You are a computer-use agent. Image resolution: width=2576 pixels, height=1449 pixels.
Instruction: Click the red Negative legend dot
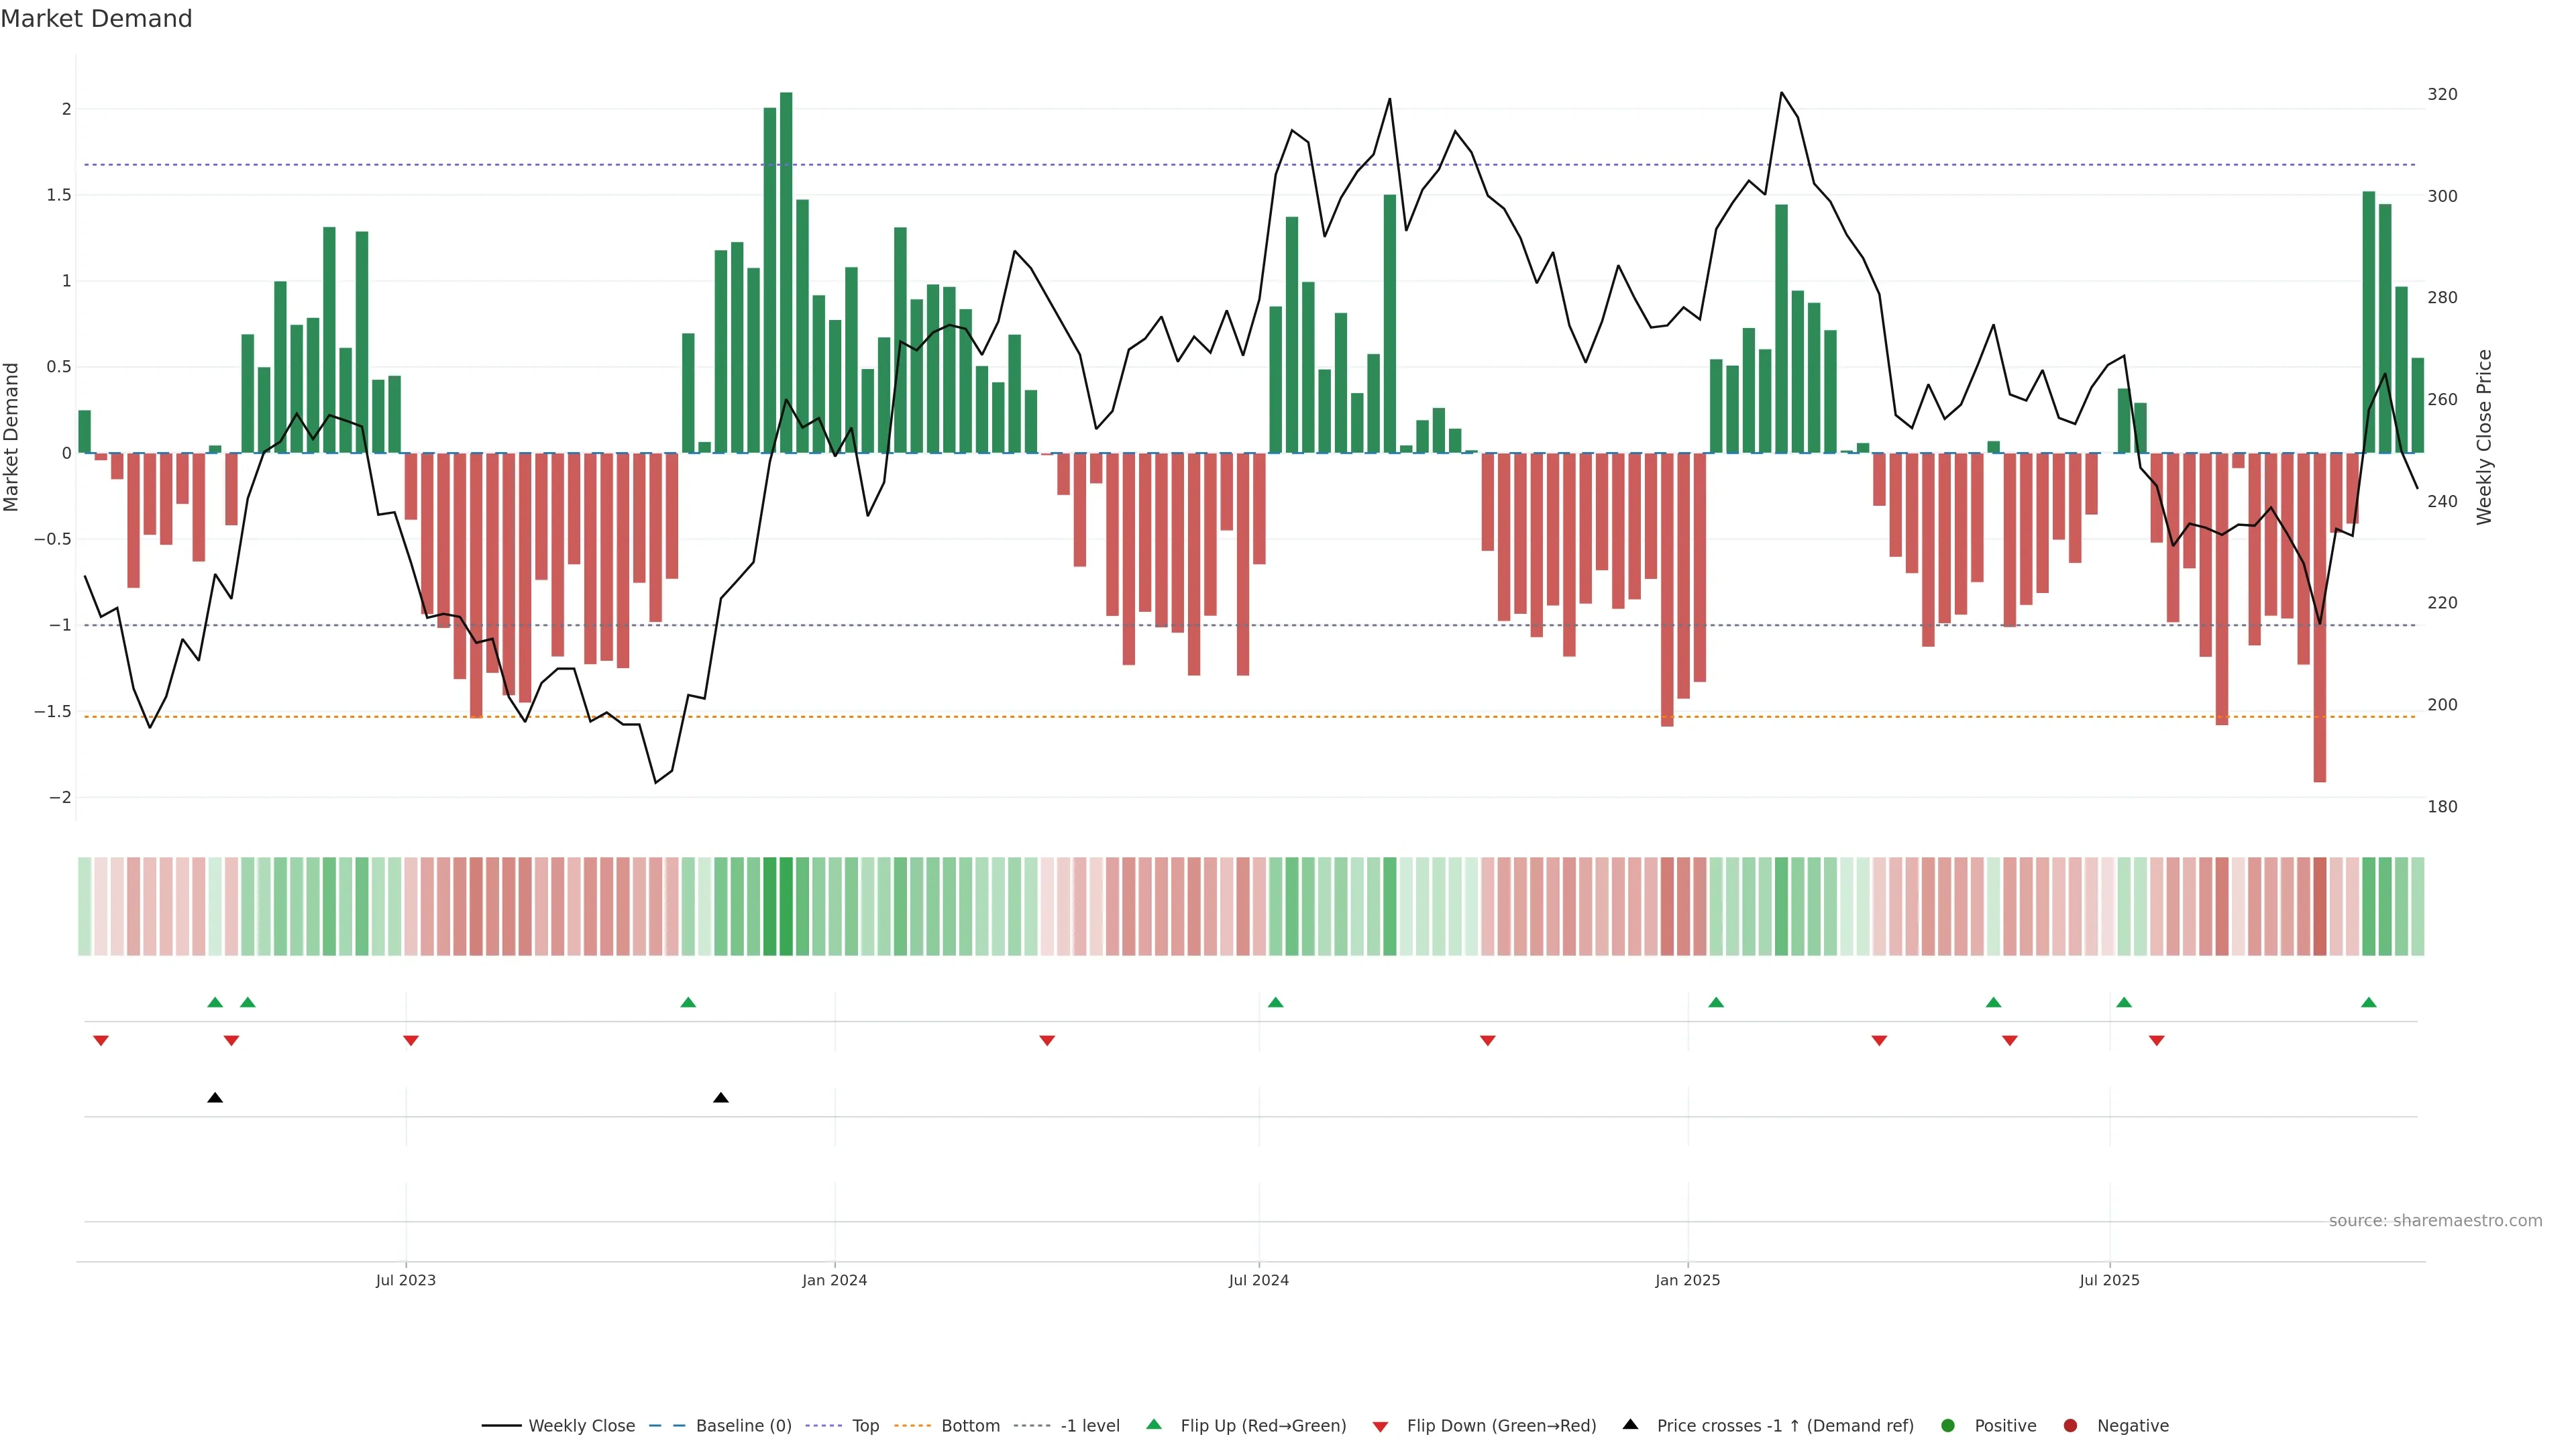(x=2070, y=1425)
